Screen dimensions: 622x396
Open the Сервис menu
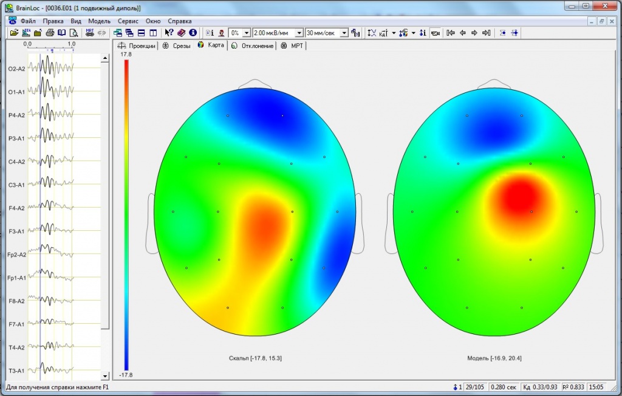(128, 21)
